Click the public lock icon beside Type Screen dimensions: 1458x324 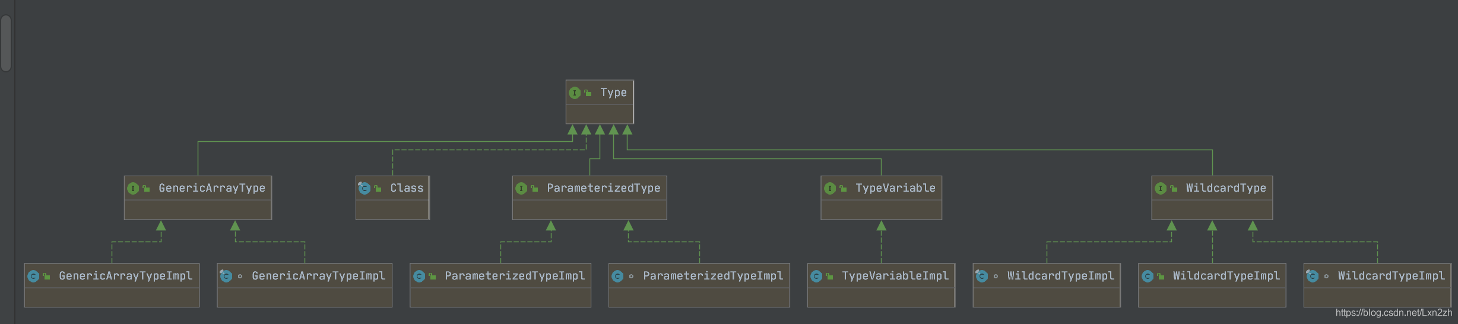click(588, 93)
